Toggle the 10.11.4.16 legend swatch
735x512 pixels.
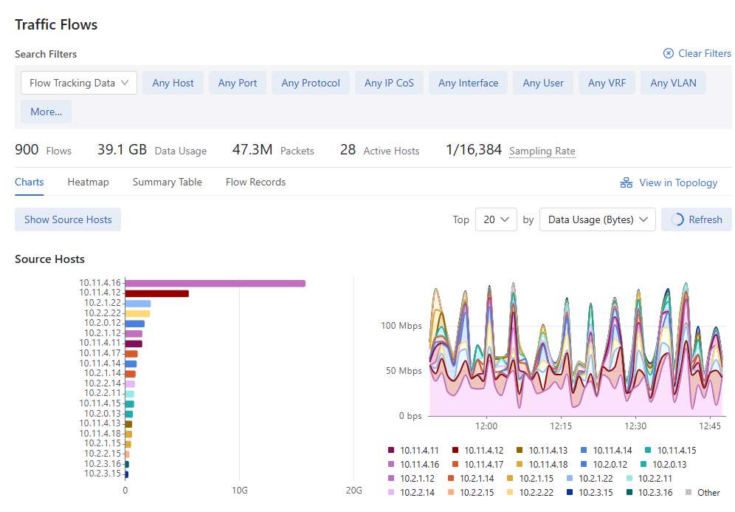coord(391,464)
